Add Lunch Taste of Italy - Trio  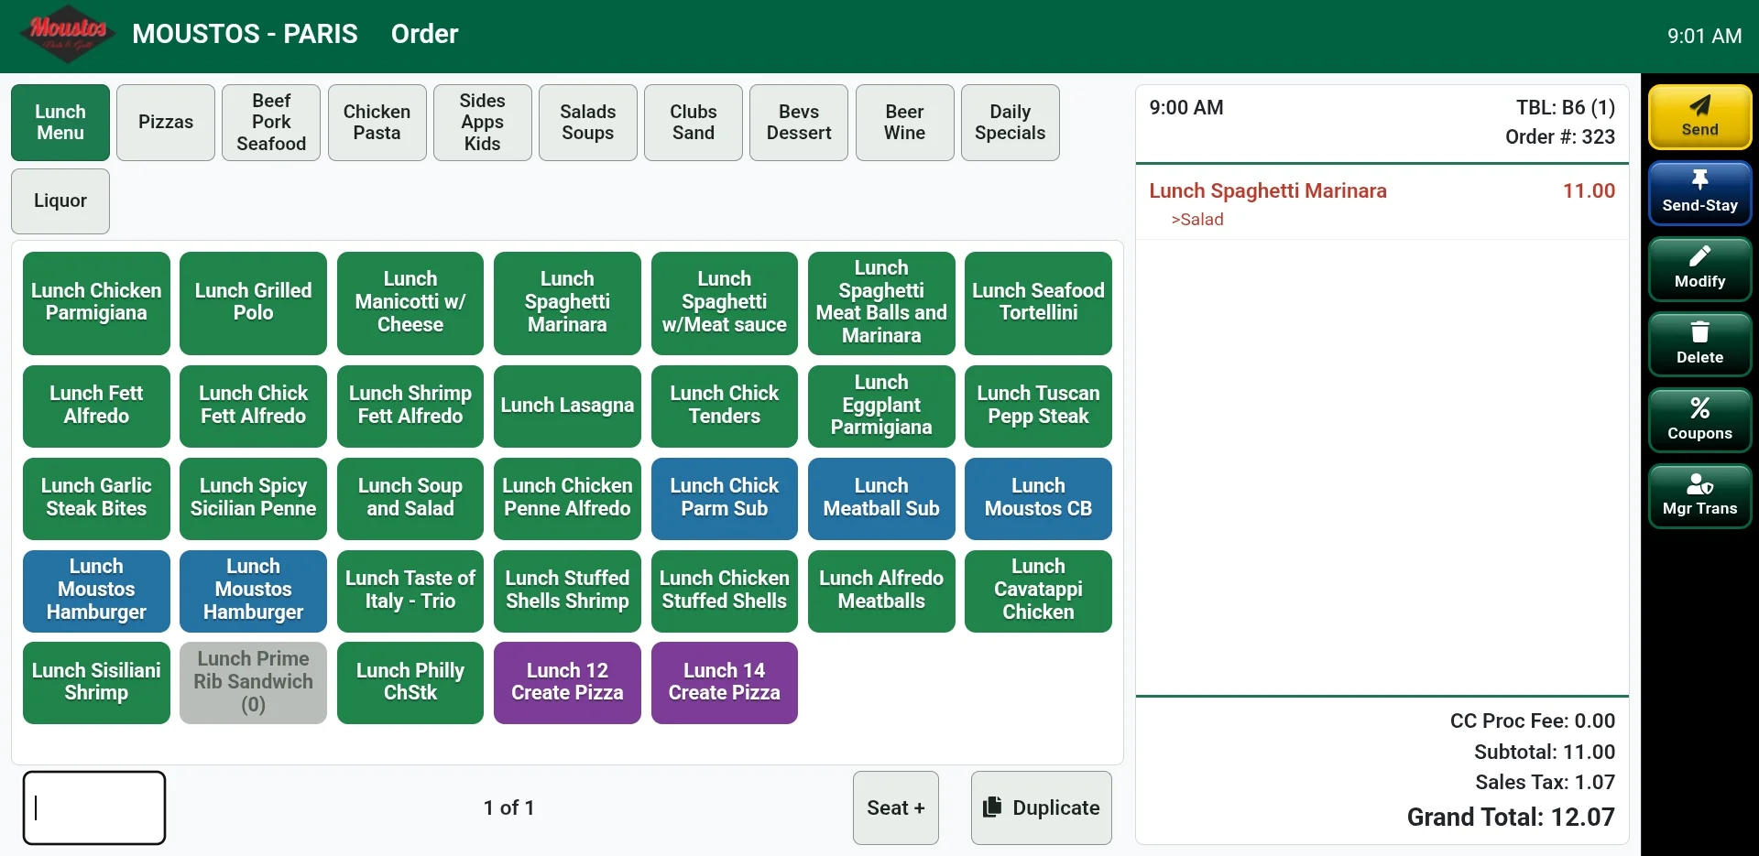coord(410,591)
